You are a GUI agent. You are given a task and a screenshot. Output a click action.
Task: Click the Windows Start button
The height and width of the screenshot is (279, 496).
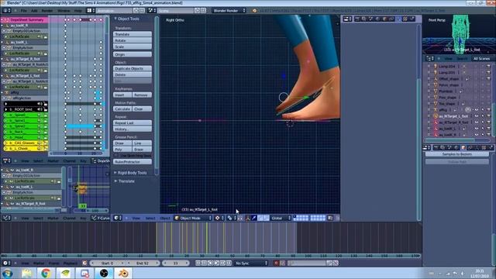point(7,273)
